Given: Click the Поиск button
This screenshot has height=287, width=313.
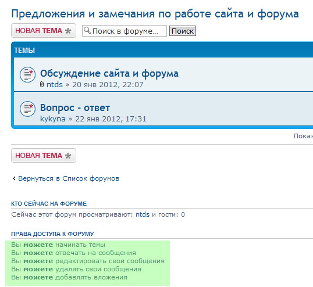Looking at the screenshot, I should coord(183,31).
